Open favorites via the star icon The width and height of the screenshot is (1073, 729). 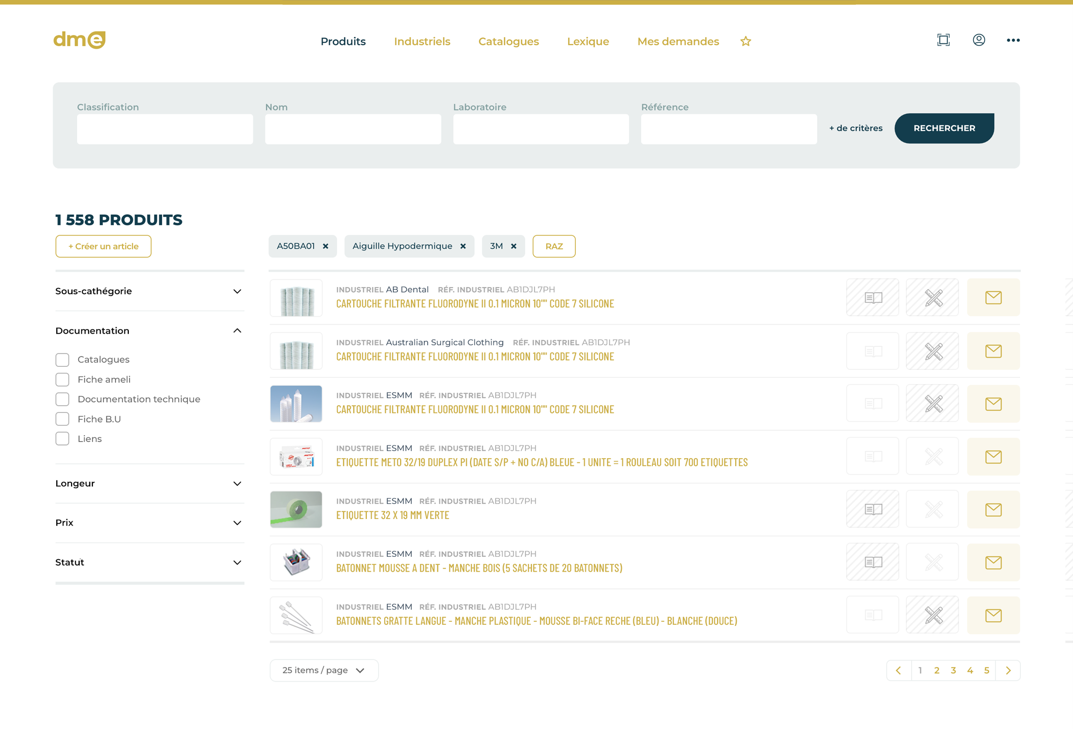point(745,41)
